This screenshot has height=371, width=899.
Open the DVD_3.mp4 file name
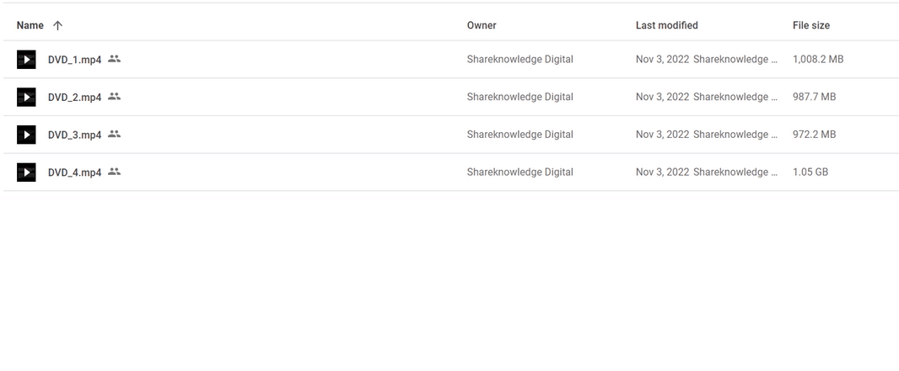click(74, 135)
